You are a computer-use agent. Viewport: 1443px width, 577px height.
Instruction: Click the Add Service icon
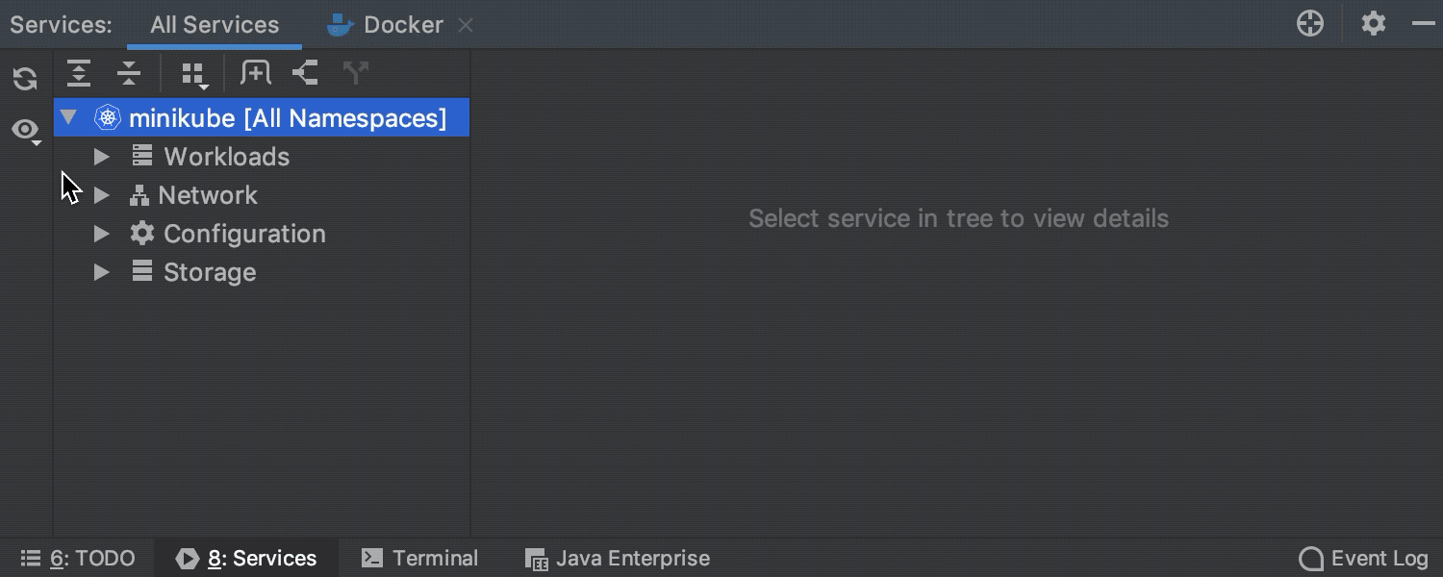tap(306, 73)
